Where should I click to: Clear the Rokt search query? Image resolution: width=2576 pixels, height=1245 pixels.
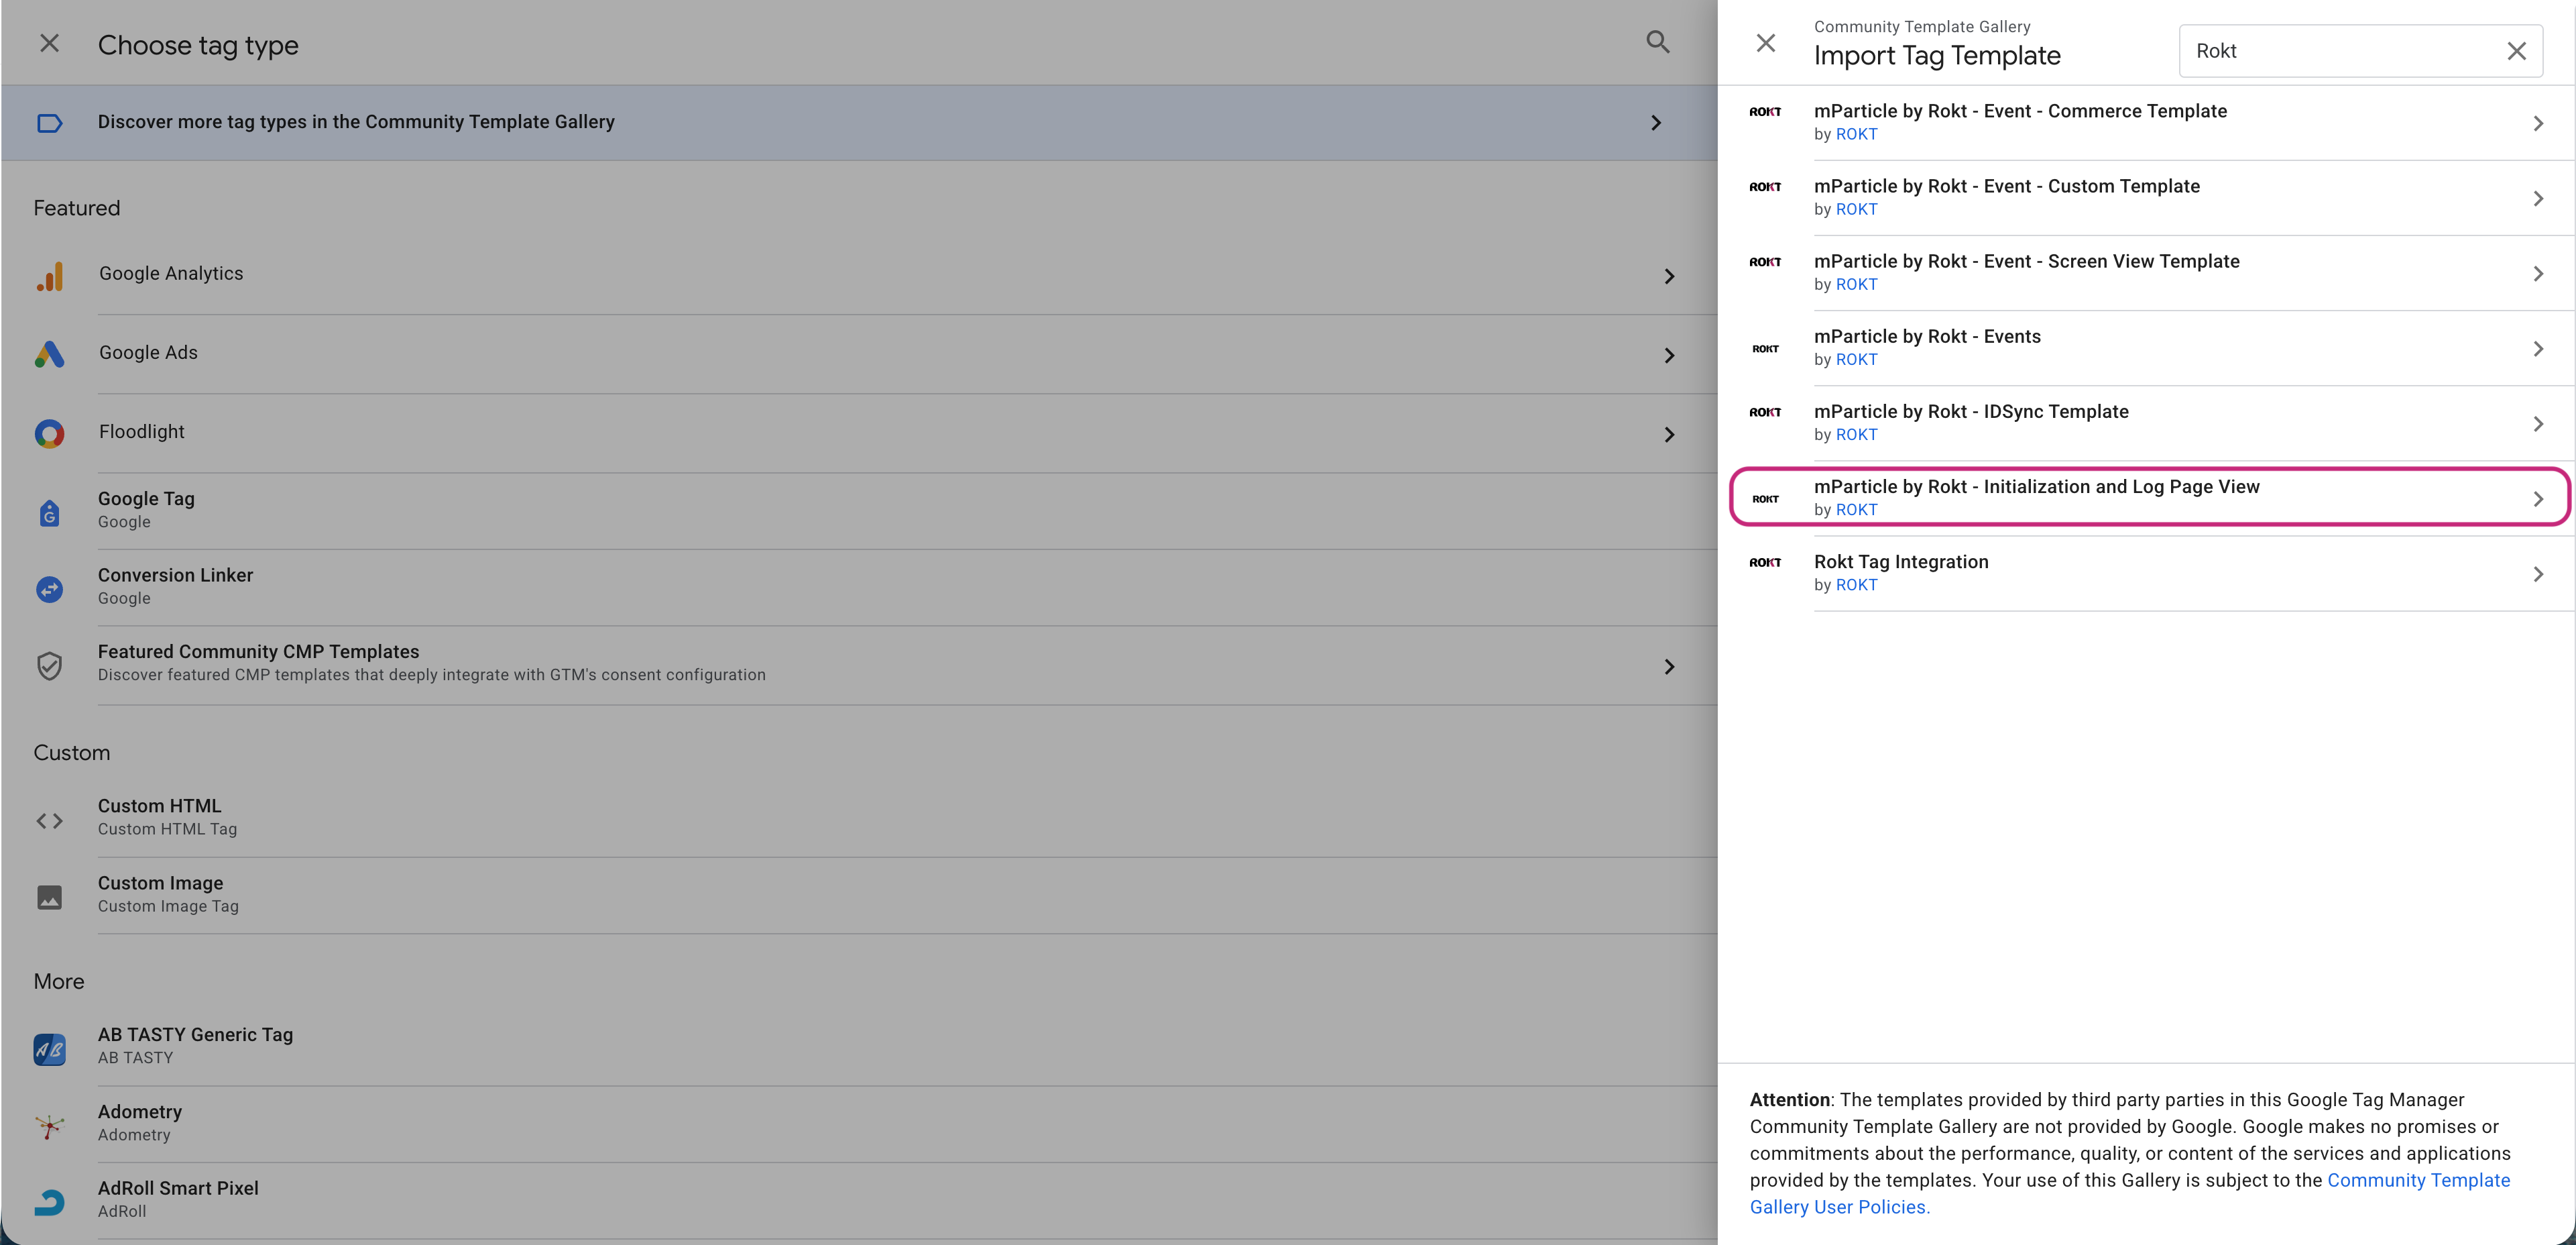pyautogui.click(x=2516, y=50)
